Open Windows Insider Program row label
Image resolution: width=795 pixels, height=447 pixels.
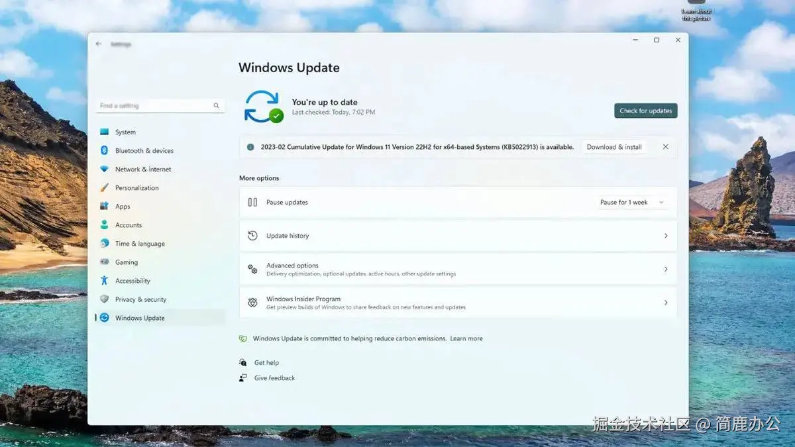coord(303,299)
